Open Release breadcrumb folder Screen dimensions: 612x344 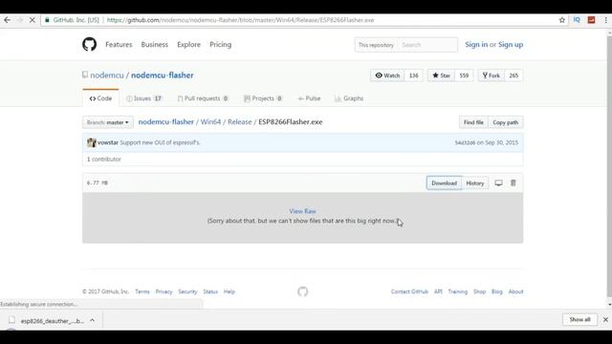[240, 121]
